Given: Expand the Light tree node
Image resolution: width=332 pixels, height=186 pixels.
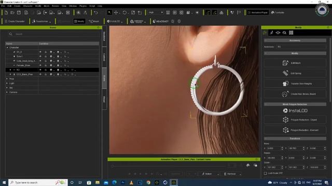Looking at the screenshot, I should pyautogui.click(x=7, y=83).
